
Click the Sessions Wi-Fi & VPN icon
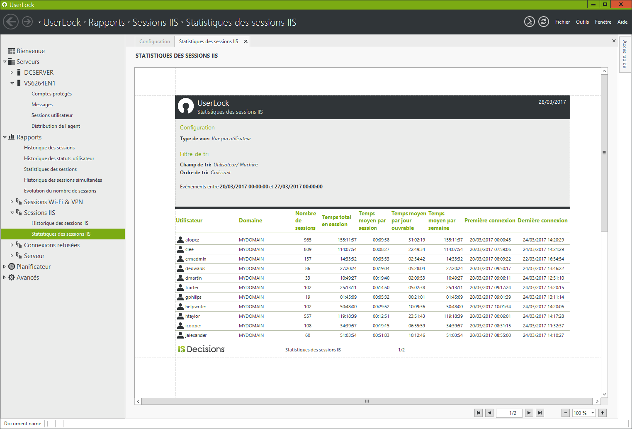(x=19, y=202)
